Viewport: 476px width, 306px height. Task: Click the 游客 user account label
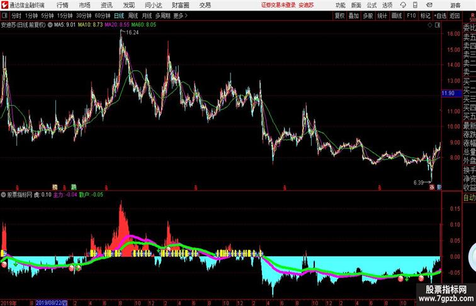click(x=455, y=5)
